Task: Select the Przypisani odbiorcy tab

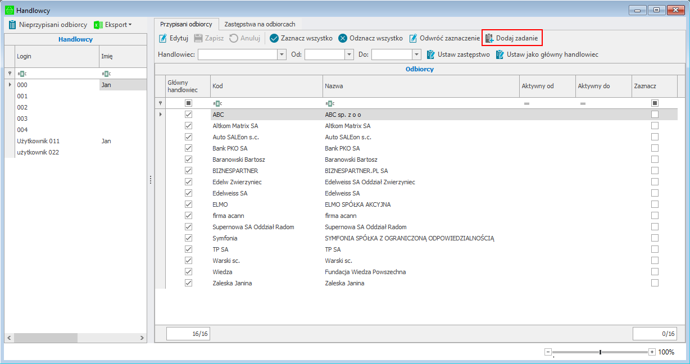Action: [186, 24]
